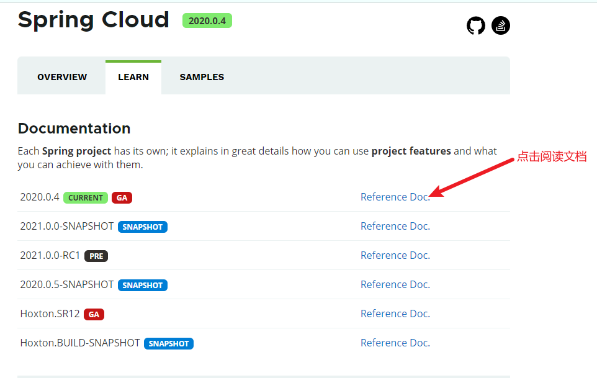The width and height of the screenshot is (597, 388).
Task: Open the Stack Overflow icon link
Action: [501, 25]
